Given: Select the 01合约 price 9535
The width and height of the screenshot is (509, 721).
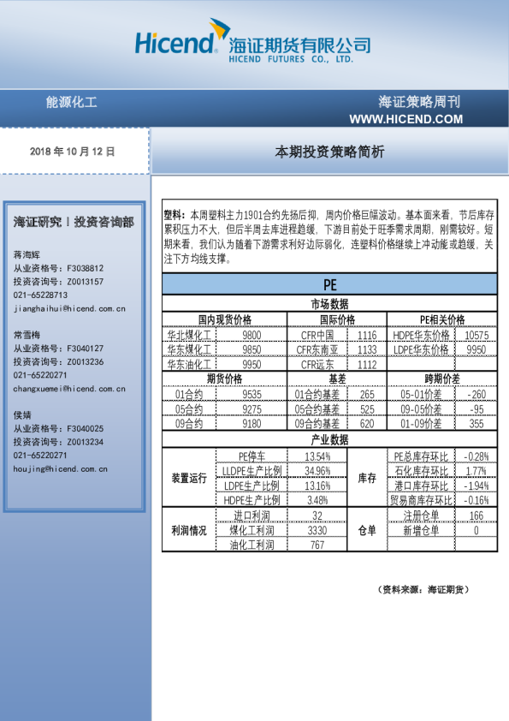Looking at the screenshot, I should pos(252,394).
